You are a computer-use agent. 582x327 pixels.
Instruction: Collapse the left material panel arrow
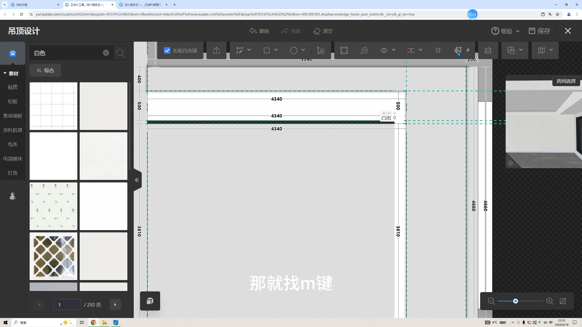click(137, 180)
